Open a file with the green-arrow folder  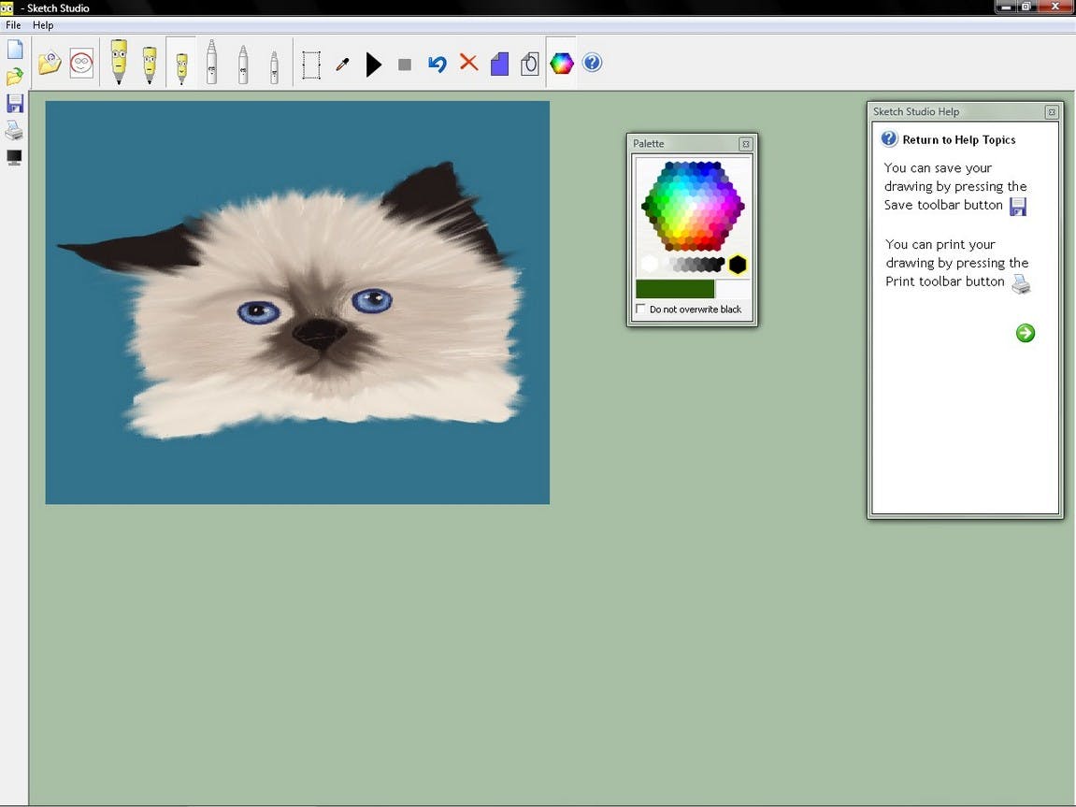[x=14, y=76]
